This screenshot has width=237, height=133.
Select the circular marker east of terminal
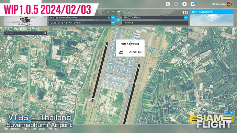coord(151,49)
